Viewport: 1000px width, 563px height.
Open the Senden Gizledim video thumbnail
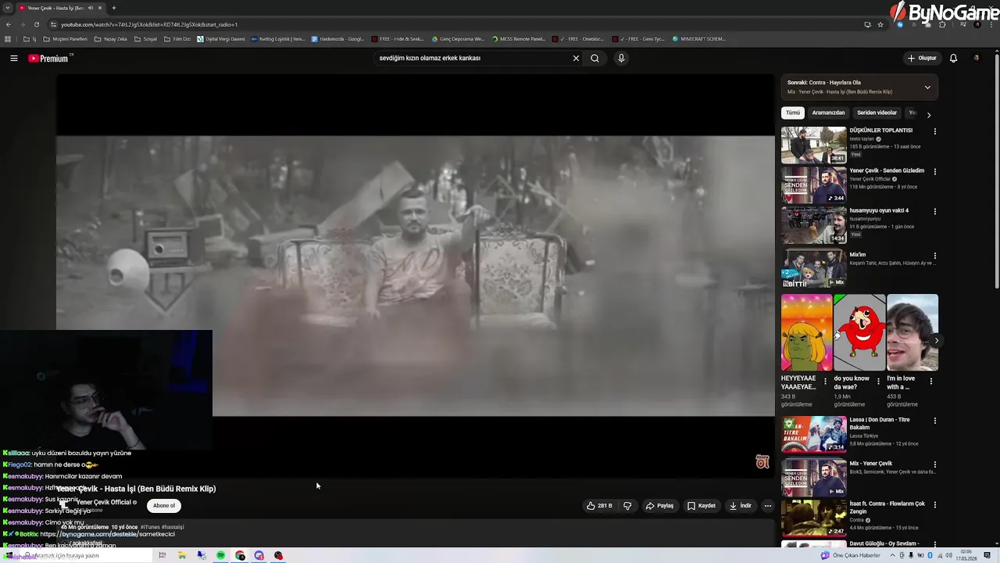coord(813,185)
